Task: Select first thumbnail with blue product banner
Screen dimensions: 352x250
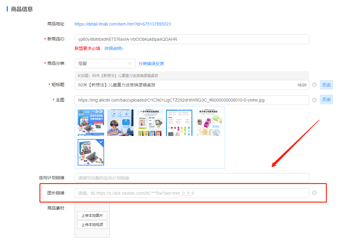Action: [91, 123]
